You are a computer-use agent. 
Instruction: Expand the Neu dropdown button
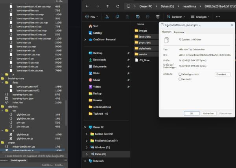(92, 17)
